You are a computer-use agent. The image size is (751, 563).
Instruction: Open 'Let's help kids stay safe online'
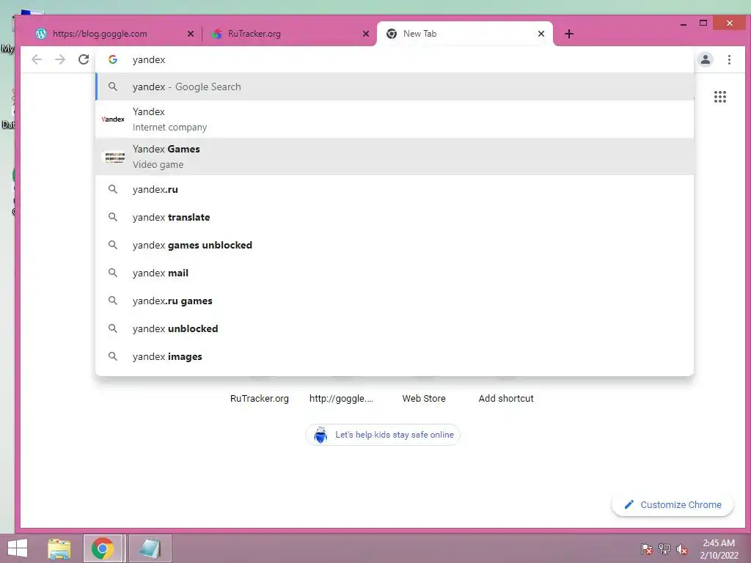tap(383, 435)
